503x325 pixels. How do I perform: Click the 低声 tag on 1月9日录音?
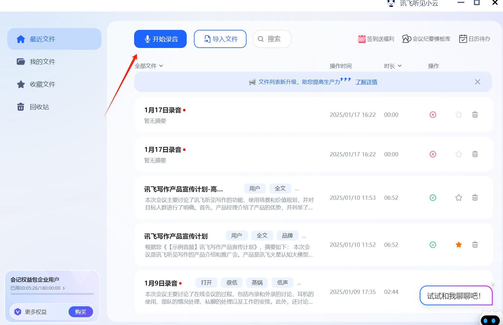282,283
